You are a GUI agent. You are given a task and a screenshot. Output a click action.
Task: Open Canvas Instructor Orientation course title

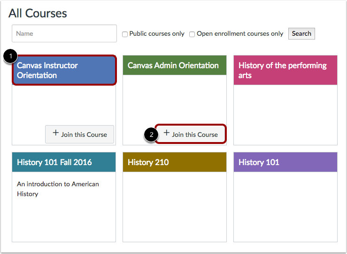47,70
